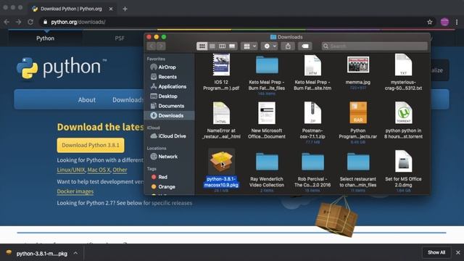Open the downloaded python-3.8.1 pkg in download bar
This screenshot has height=261, width=464.
[x=38, y=254]
